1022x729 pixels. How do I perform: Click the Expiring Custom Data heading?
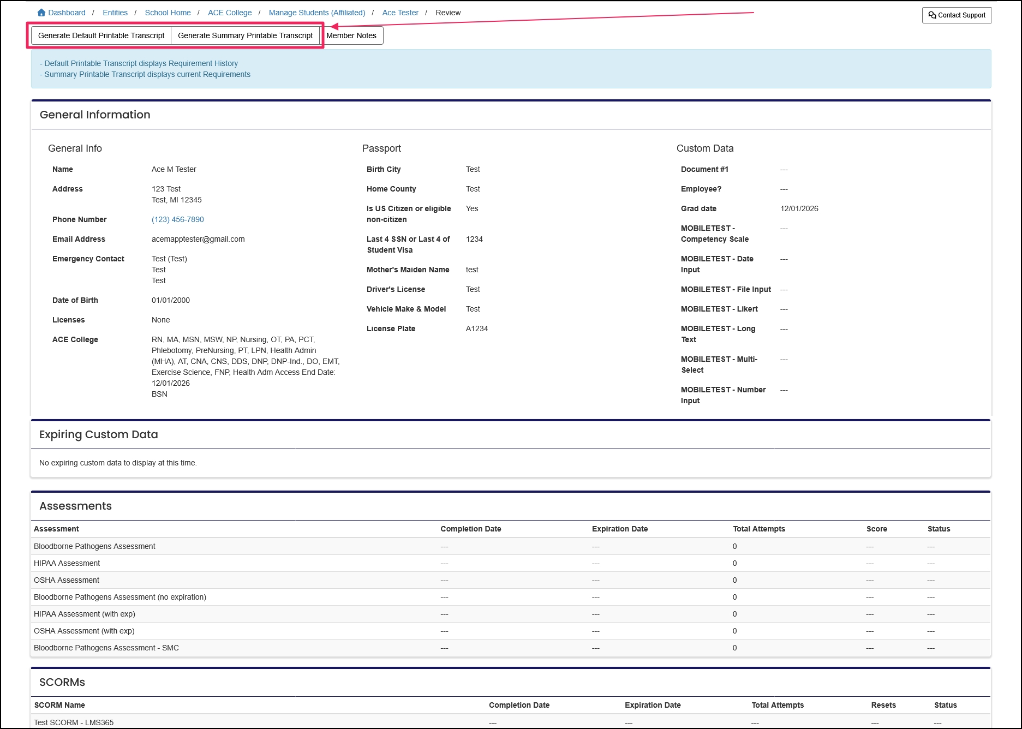(x=99, y=434)
